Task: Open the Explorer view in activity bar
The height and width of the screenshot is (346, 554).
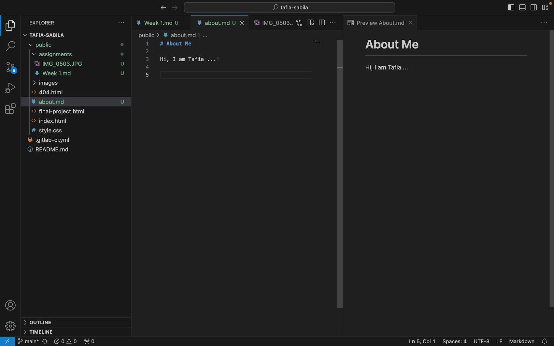Action: pos(10,25)
